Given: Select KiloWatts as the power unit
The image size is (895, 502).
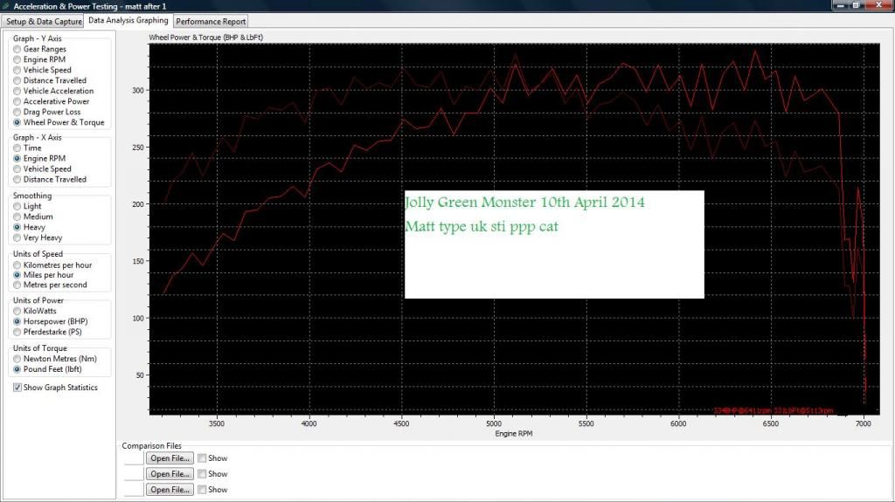Looking at the screenshot, I should click(17, 311).
